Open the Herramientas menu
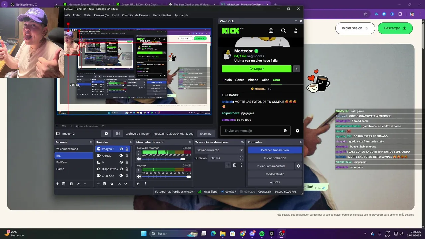The height and width of the screenshot is (239, 425). (x=162, y=15)
